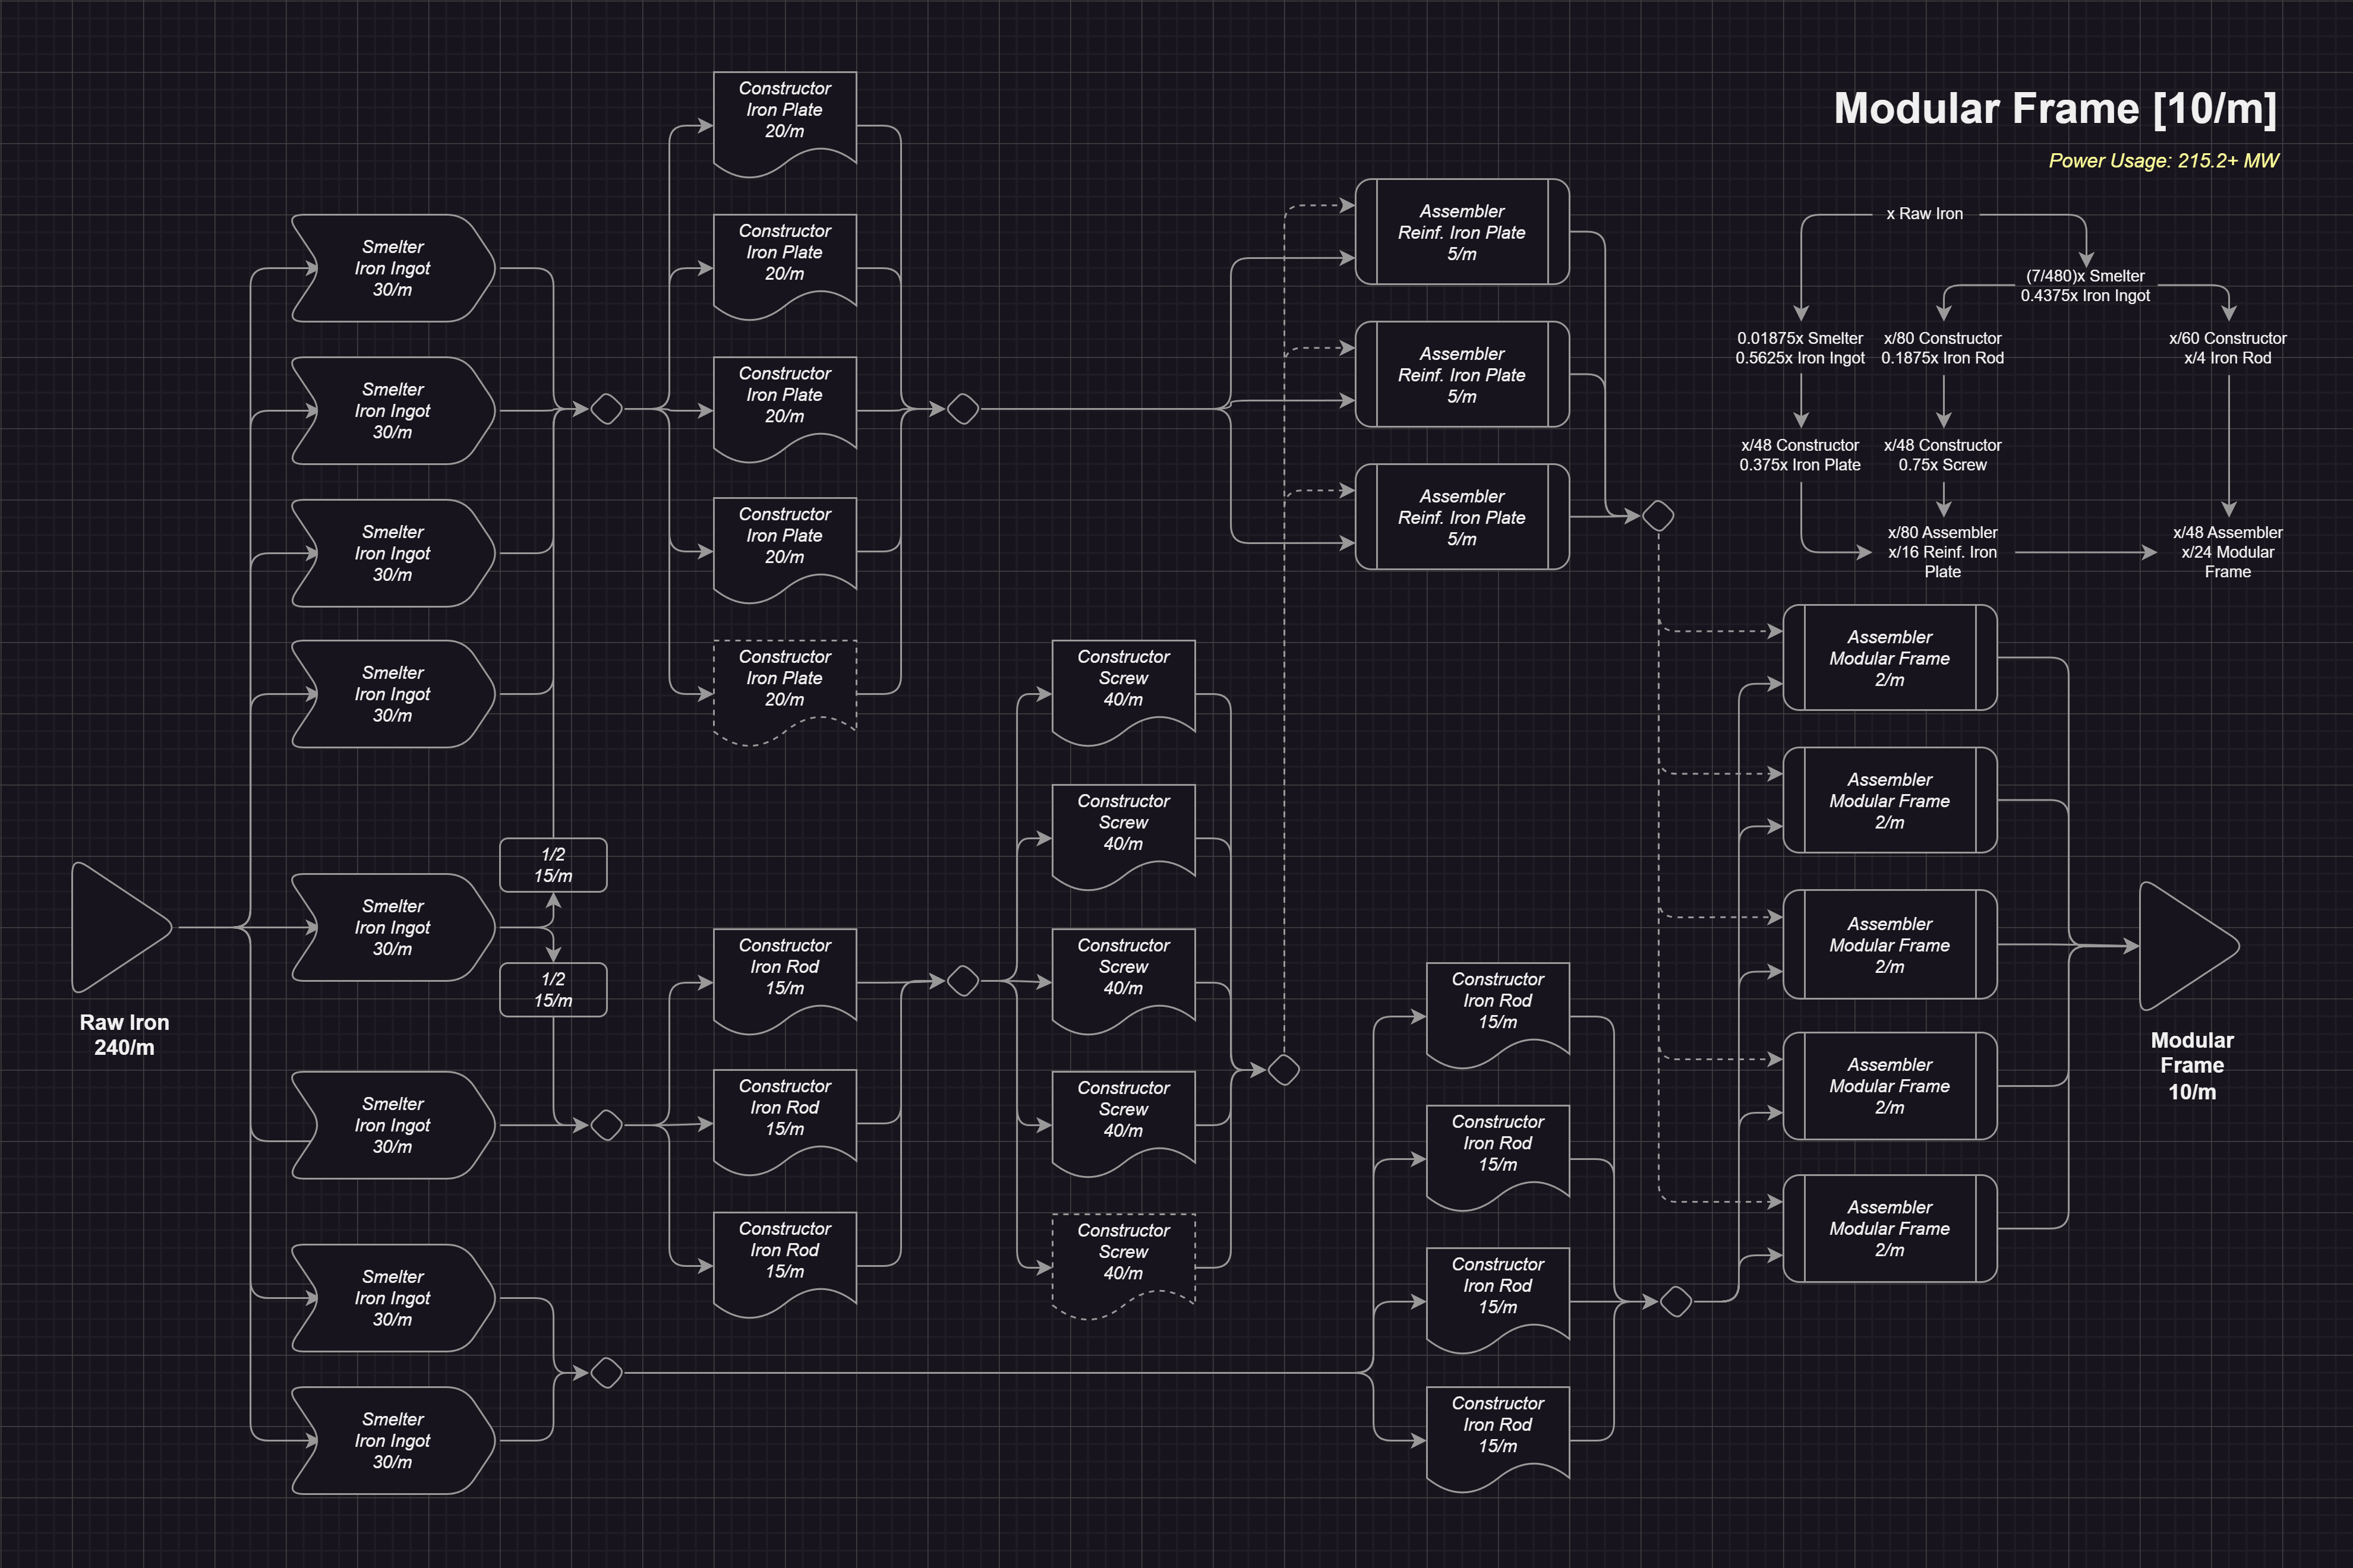
Task: Click the upper 1/2 15/m splitter box
Action: click(x=553, y=865)
